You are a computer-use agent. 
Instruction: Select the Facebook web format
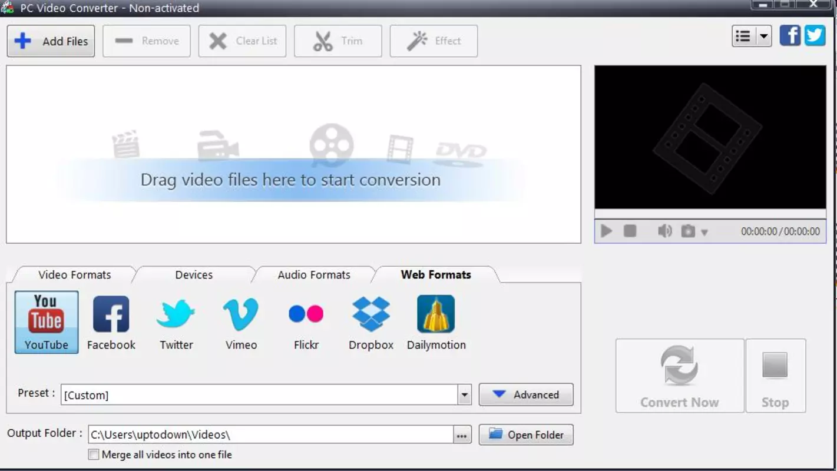[111, 323]
